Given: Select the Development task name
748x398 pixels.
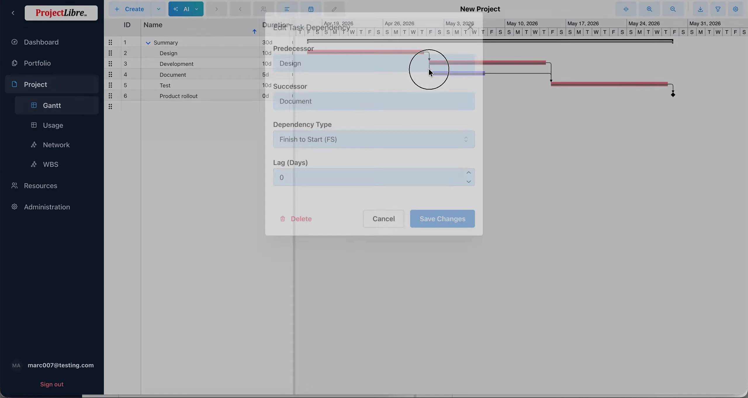Looking at the screenshot, I should coord(176,64).
